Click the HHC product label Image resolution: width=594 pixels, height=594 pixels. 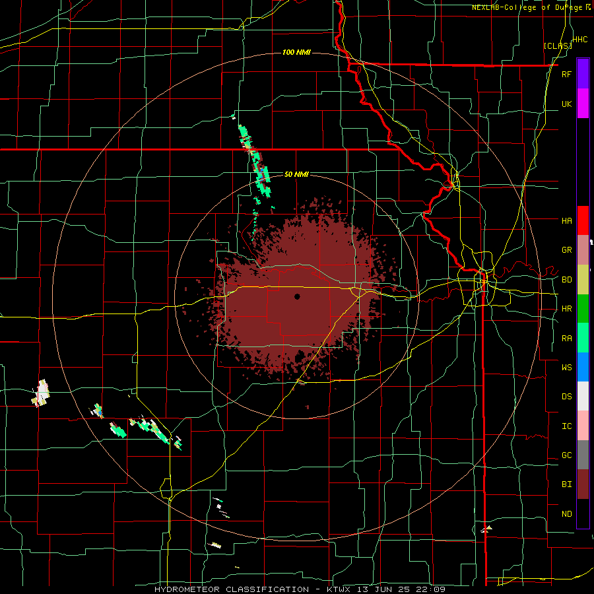tap(579, 40)
